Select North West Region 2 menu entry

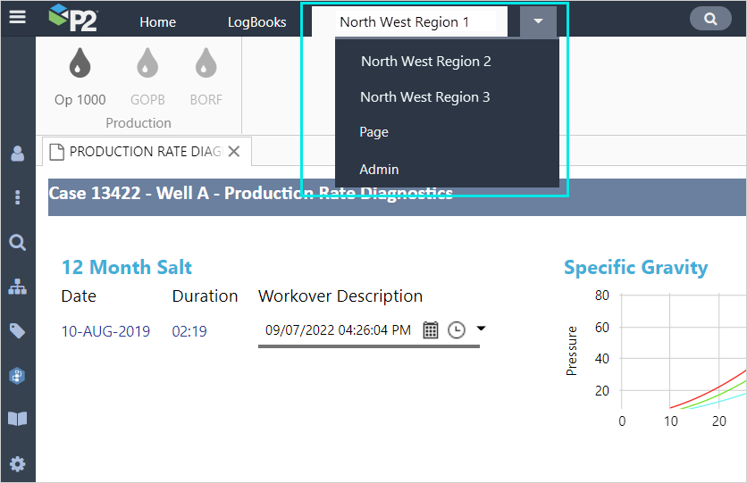coord(426,62)
